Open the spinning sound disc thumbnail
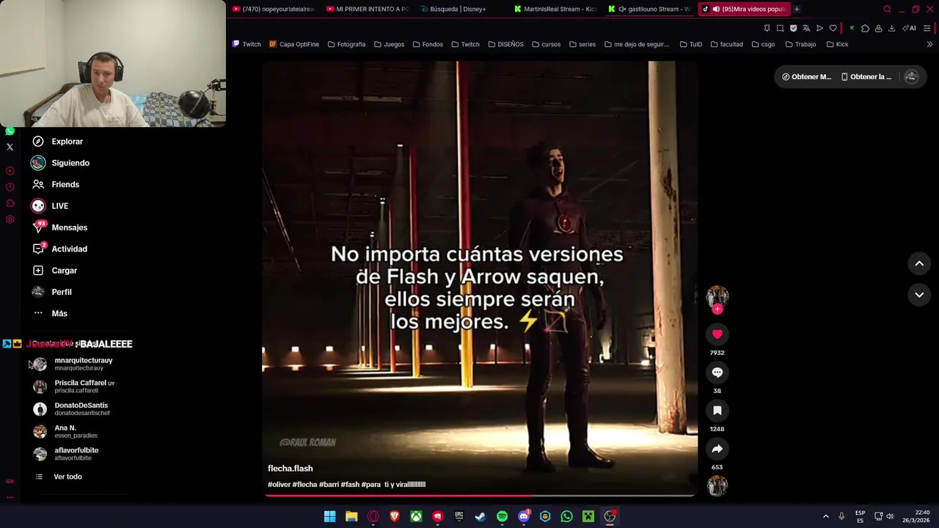The height and width of the screenshot is (528, 939). point(717,485)
